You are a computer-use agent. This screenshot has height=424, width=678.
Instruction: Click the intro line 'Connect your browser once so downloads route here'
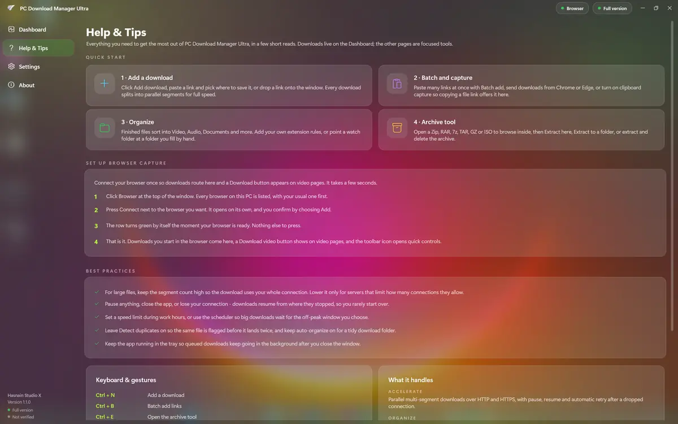tap(236, 183)
